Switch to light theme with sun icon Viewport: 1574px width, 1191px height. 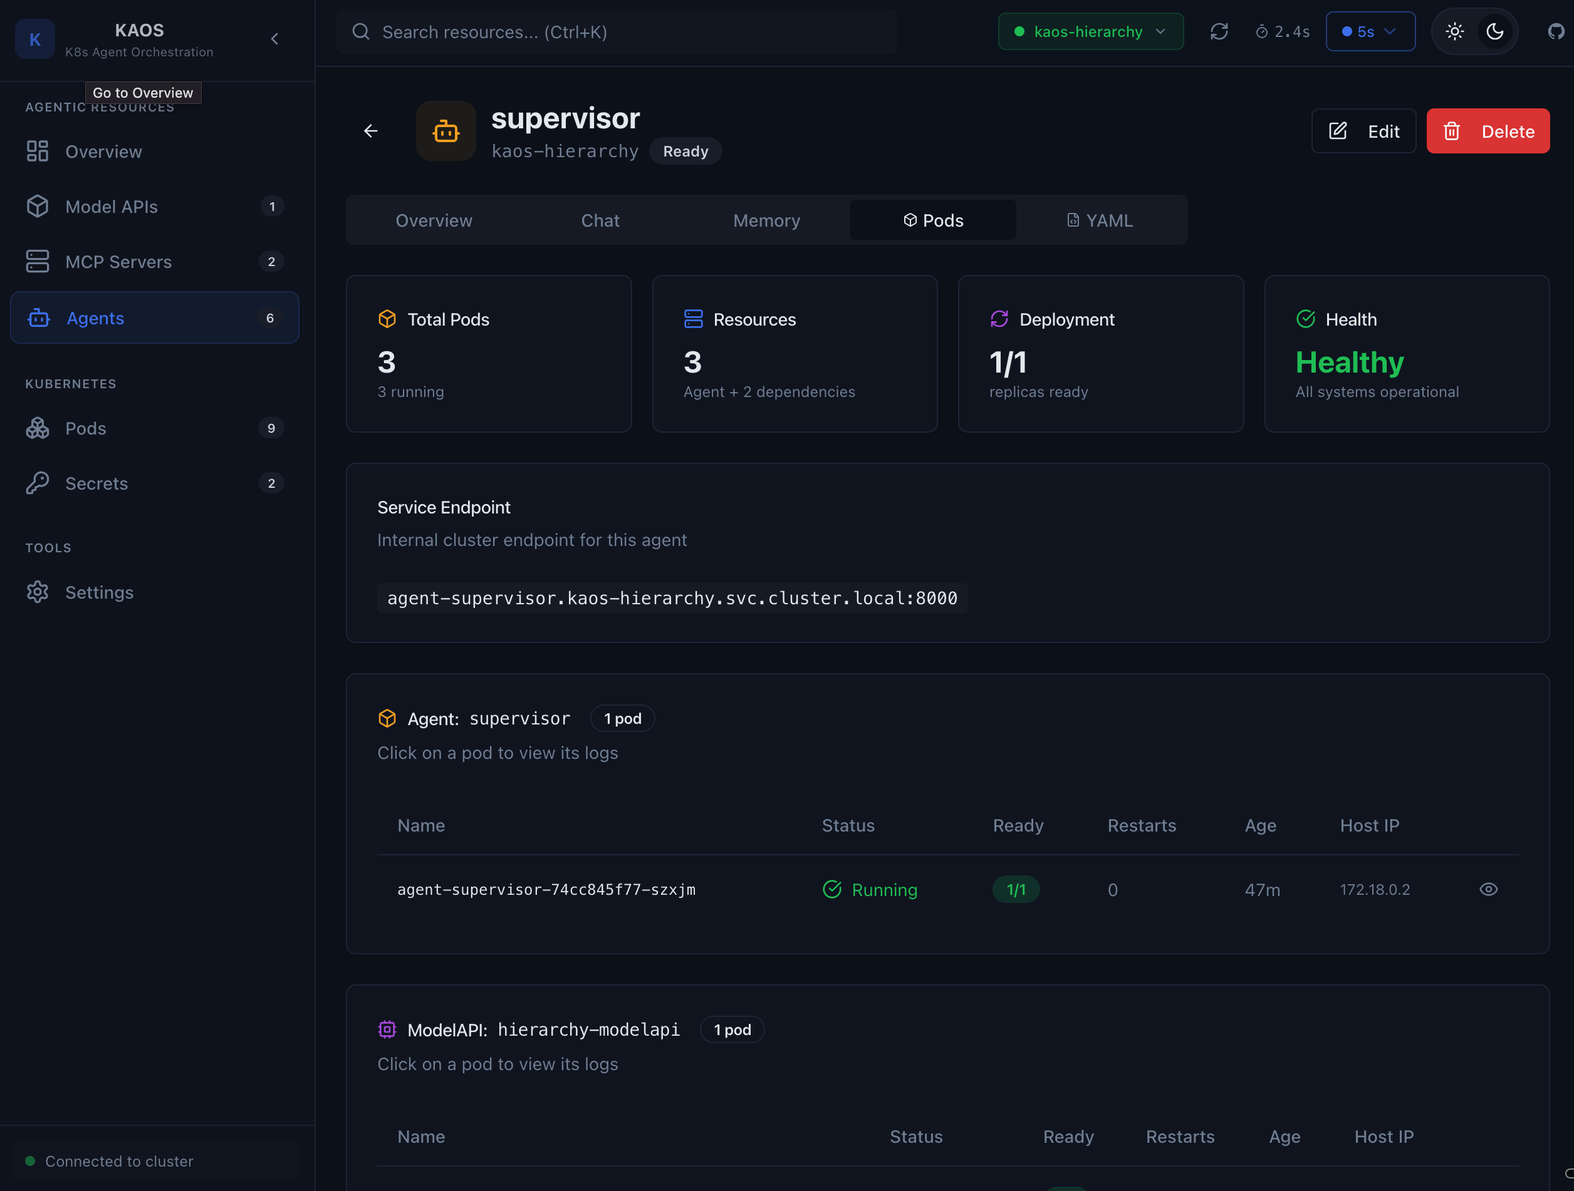click(x=1454, y=32)
